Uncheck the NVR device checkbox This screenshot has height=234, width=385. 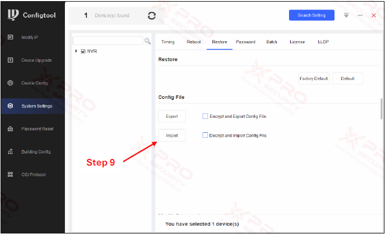[83, 52]
